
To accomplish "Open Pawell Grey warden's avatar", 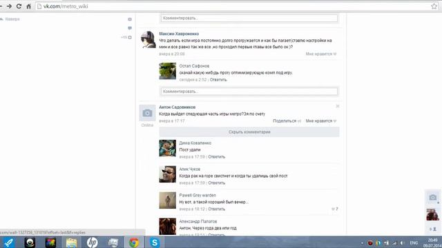I will click(x=167, y=200).
